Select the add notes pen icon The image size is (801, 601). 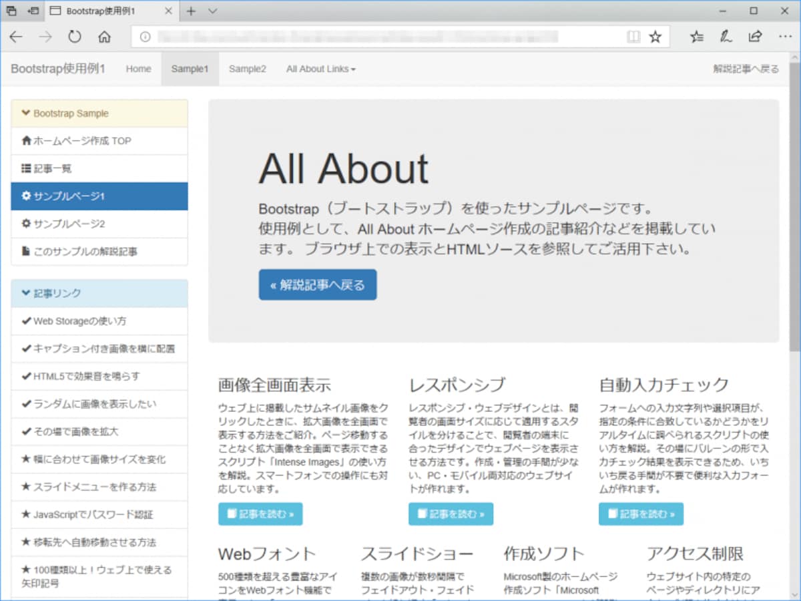[x=726, y=37]
